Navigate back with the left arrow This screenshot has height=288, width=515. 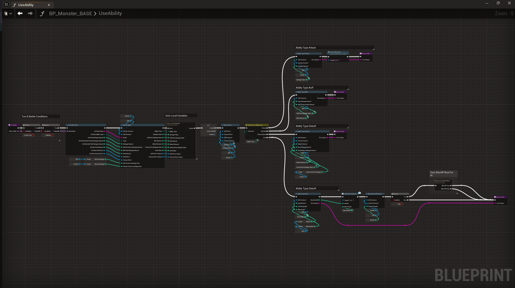point(20,13)
